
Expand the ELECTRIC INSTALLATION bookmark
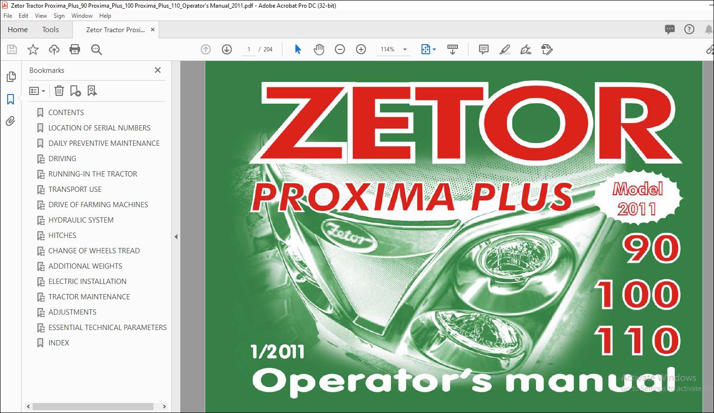point(41,282)
